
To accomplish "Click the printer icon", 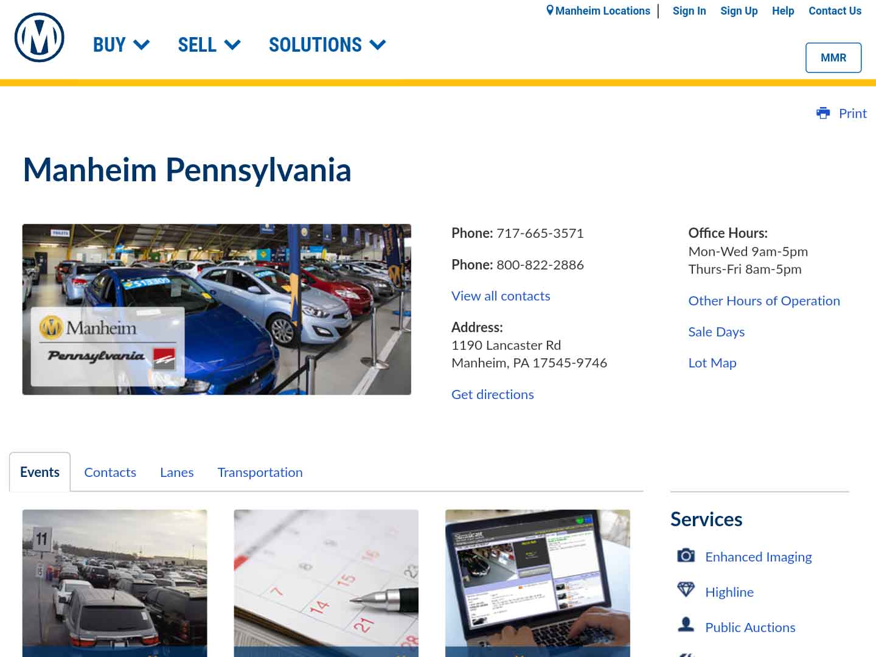I will point(823,113).
